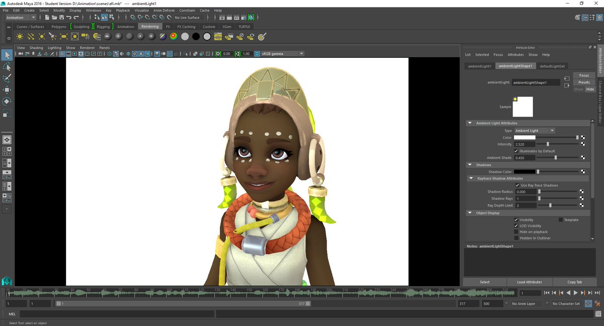604x326 pixels.
Task: Select the Scale tool in toolbox
Action: (x=7, y=114)
